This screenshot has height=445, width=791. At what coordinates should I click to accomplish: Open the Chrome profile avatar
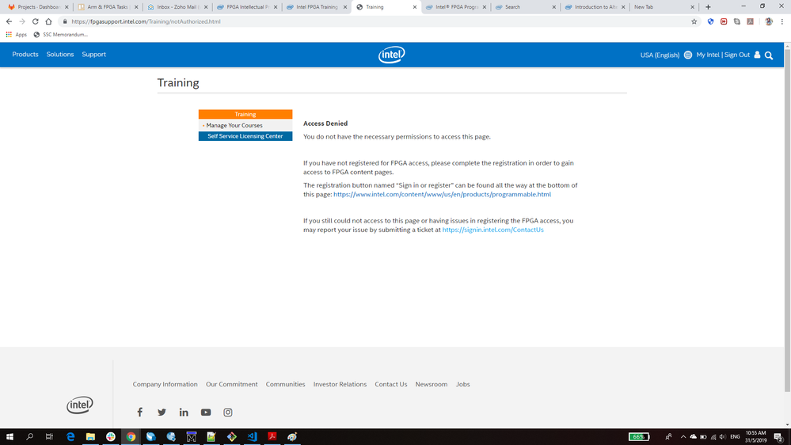[x=769, y=21]
